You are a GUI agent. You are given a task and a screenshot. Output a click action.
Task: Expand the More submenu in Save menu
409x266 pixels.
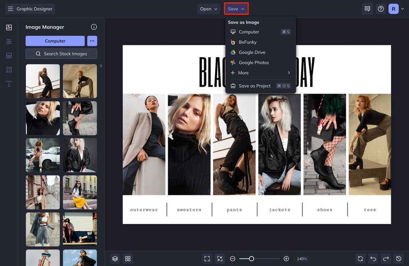click(260, 73)
